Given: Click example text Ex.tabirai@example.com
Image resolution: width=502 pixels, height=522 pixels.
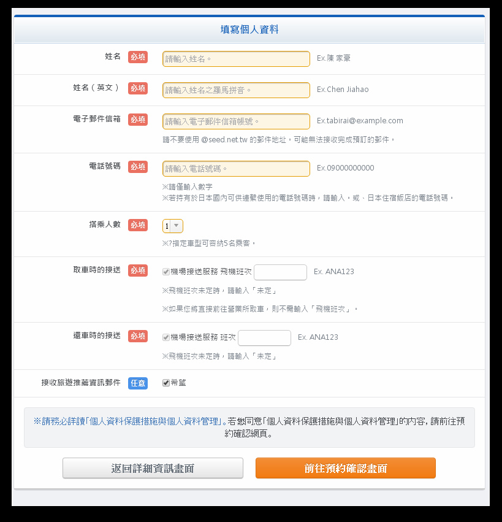Looking at the screenshot, I should pos(360,120).
